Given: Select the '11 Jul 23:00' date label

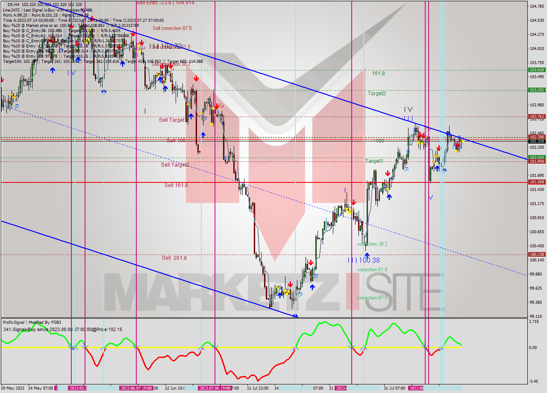Looking at the screenshot, I should point(257,388).
